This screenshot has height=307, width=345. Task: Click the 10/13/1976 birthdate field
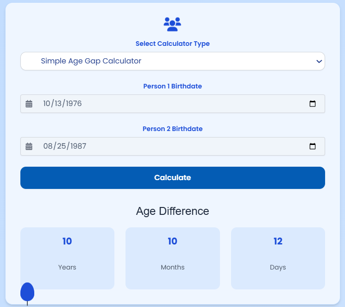172,104
